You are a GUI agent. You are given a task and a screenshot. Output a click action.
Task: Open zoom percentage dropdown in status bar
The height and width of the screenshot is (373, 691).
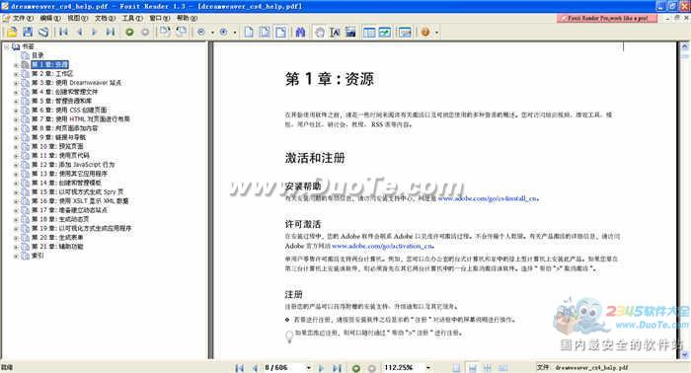point(427,368)
